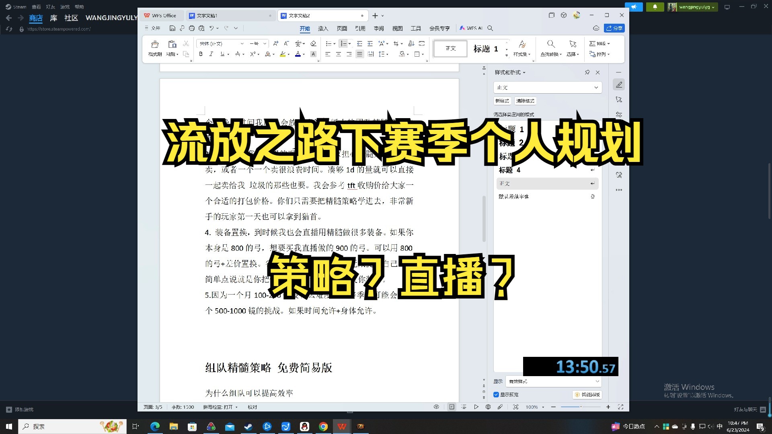Clear formatting with the eraser icon
The height and width of the screenshot is (434, 772).
pos(313,43)
